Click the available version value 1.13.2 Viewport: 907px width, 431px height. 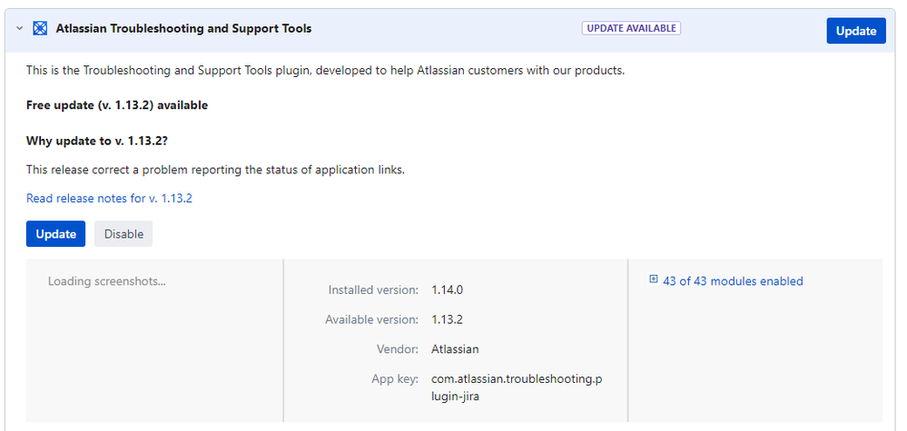447,320
